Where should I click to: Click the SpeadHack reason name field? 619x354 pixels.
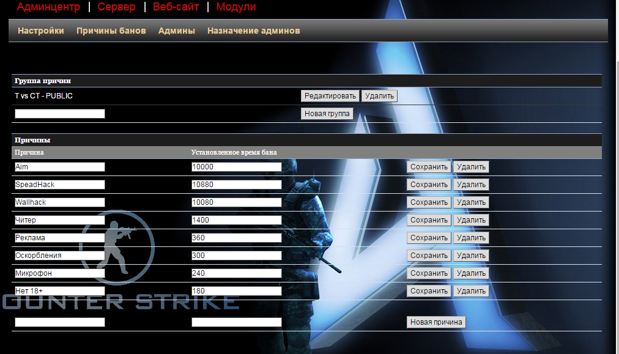[60, 185]
